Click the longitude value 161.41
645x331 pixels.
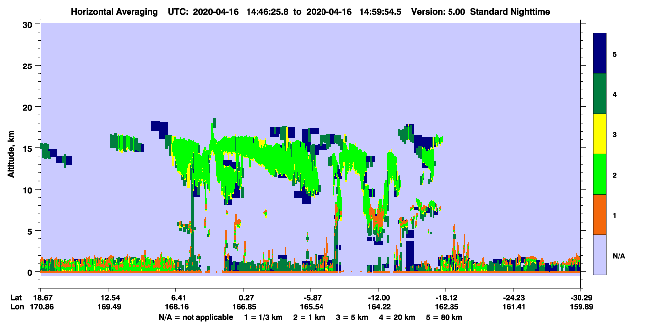(513, 307)
